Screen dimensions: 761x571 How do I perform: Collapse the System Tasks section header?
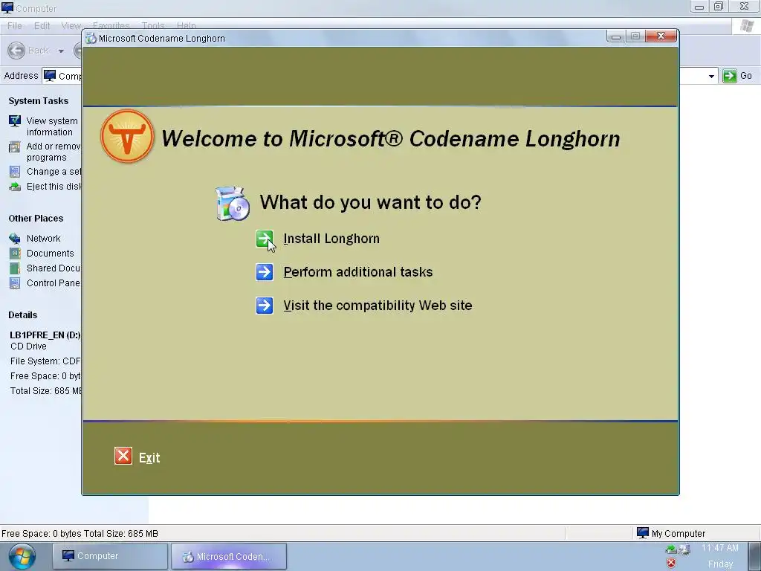39,101
